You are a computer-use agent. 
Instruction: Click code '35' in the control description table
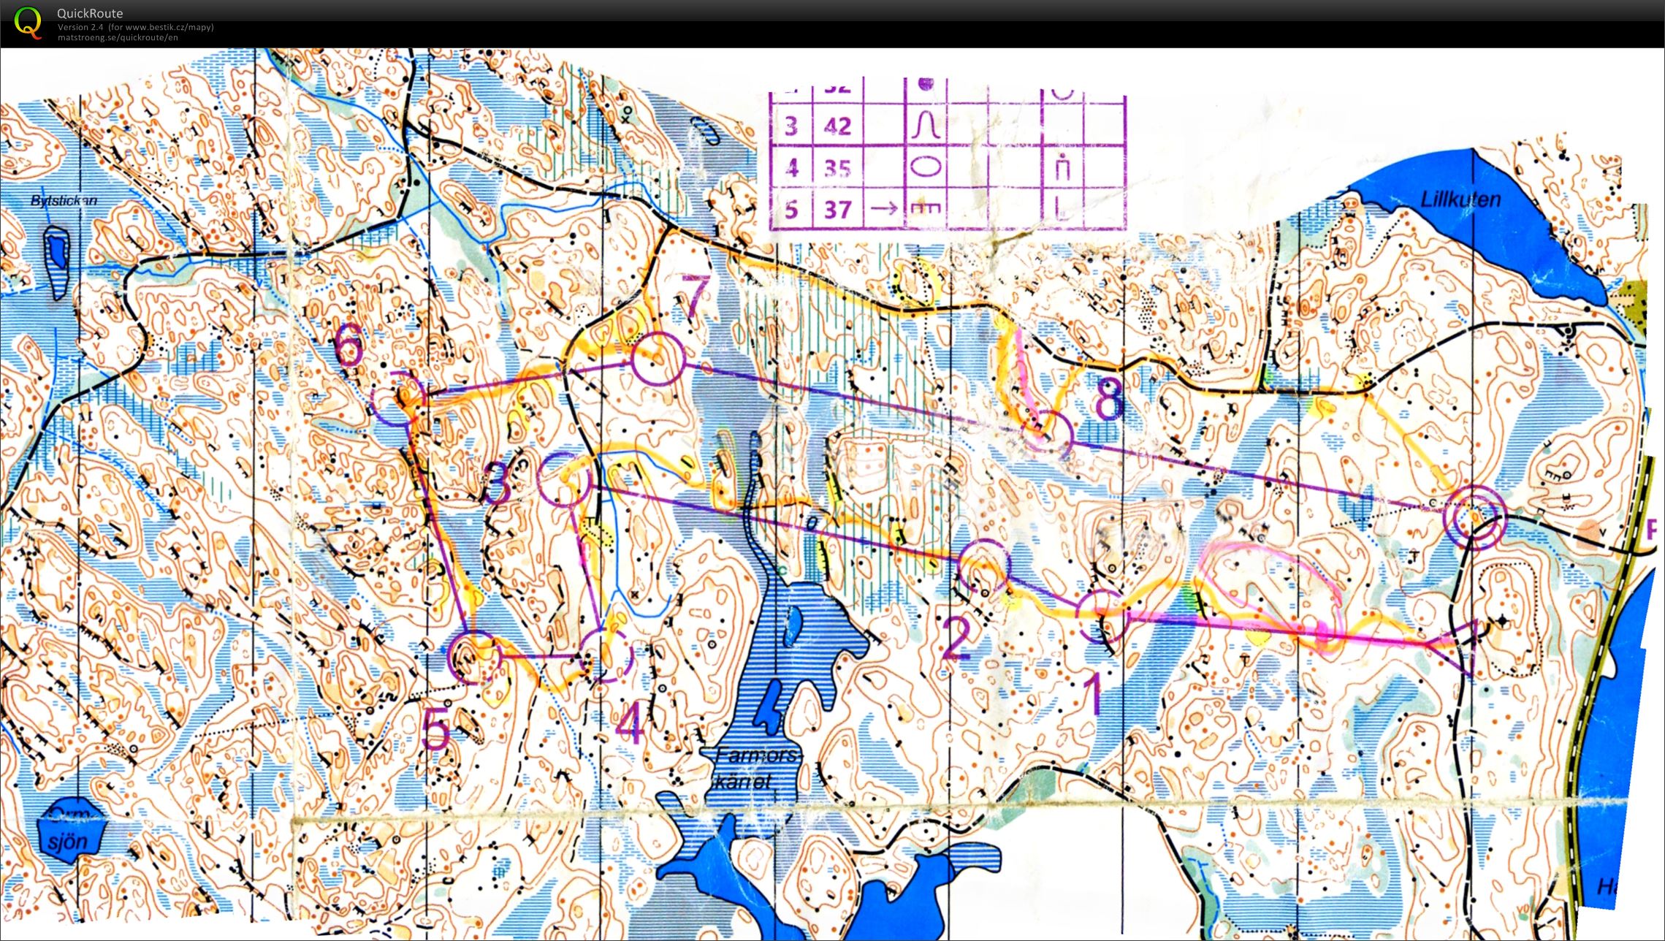coord(838,169)
